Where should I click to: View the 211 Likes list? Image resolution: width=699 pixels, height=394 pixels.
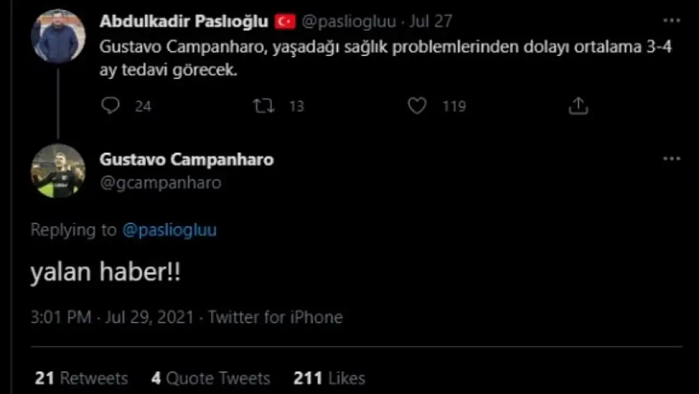coord(329,378)
